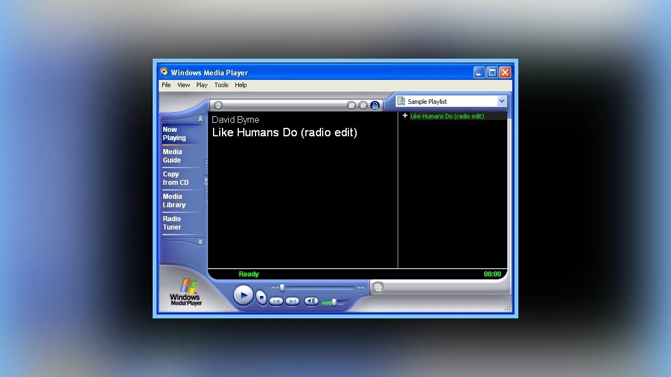Screen dimensions: 671x377
Task: Go to the Media Library section
Action: 174,201
